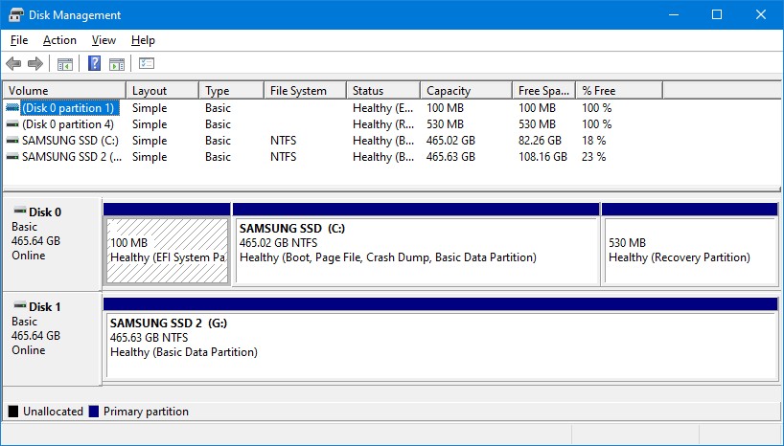Select the Disk 1 drive icon label

(x=37, y=306)
